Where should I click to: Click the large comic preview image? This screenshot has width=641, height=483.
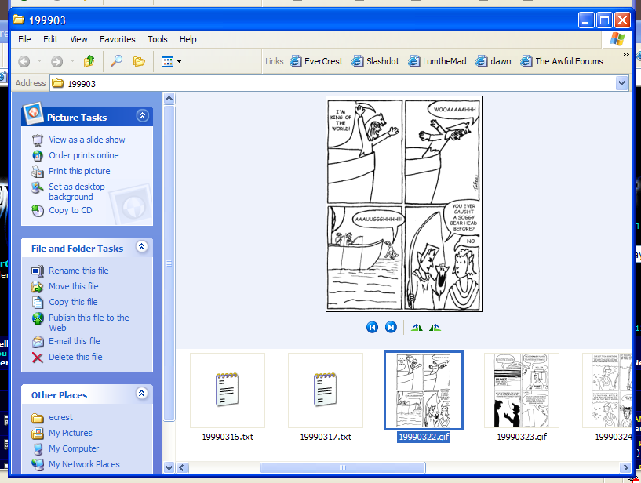click(x=404, y=204)
